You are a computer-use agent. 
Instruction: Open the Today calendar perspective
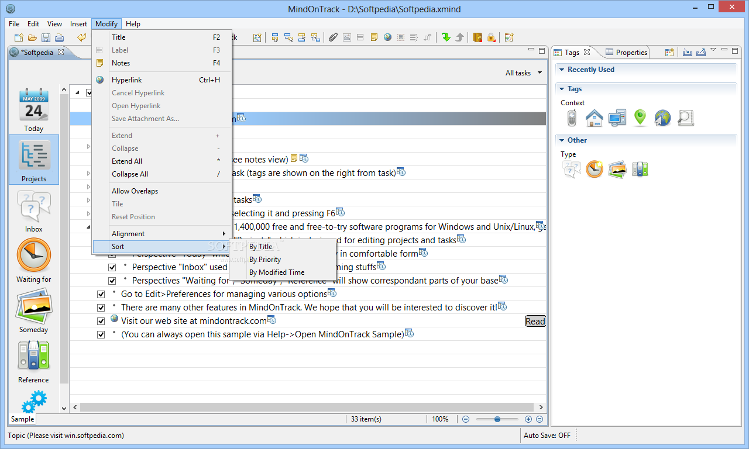point(33,110)
